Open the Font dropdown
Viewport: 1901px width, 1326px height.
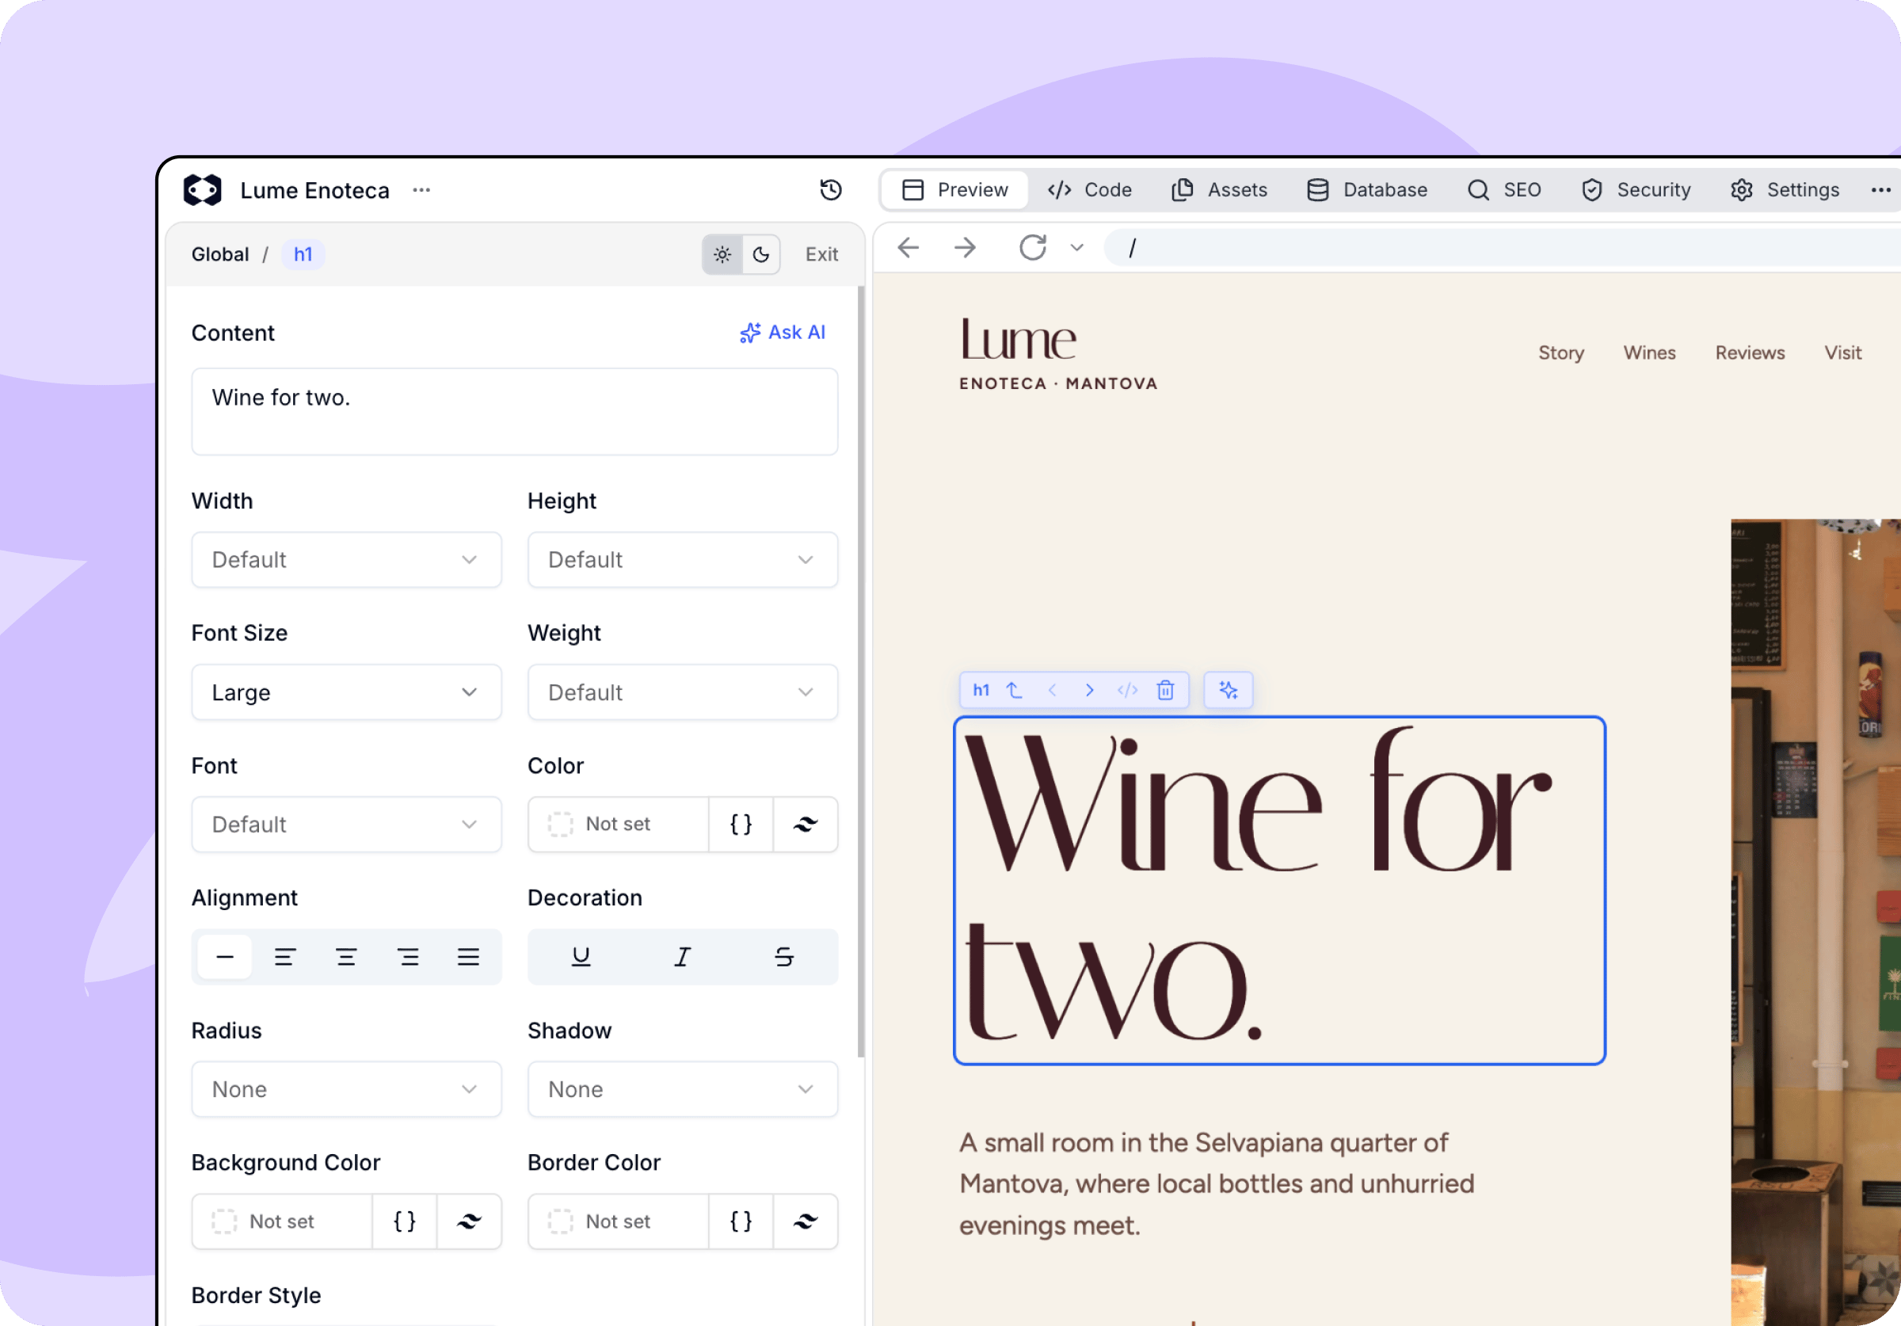tap(346, 824)
